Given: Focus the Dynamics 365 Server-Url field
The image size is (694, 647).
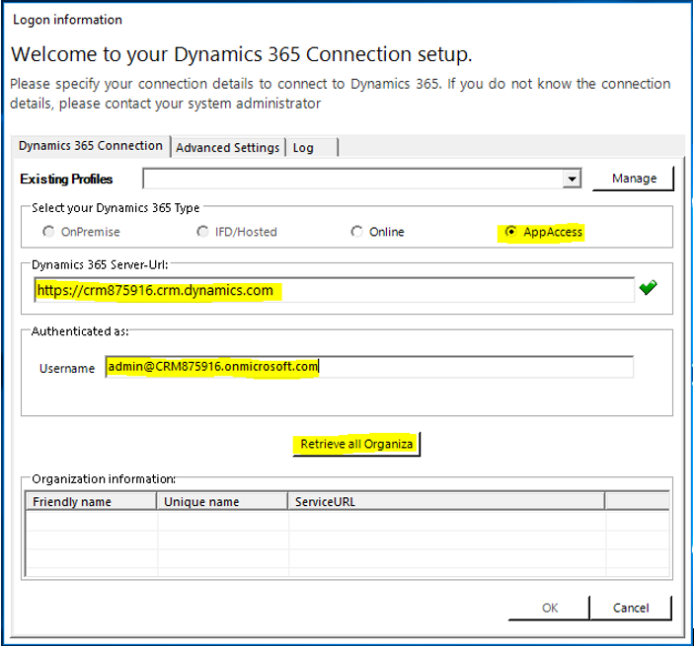Looking at the screenshot, I should 334,290.
